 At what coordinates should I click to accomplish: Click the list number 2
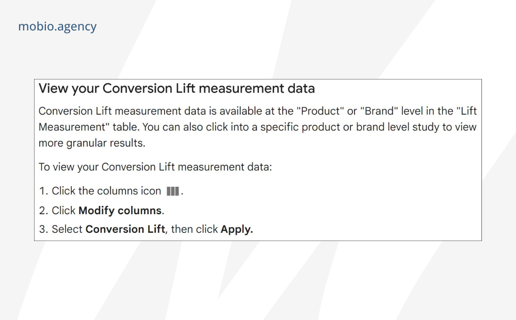pyautogui.click(x=44, y=211)
